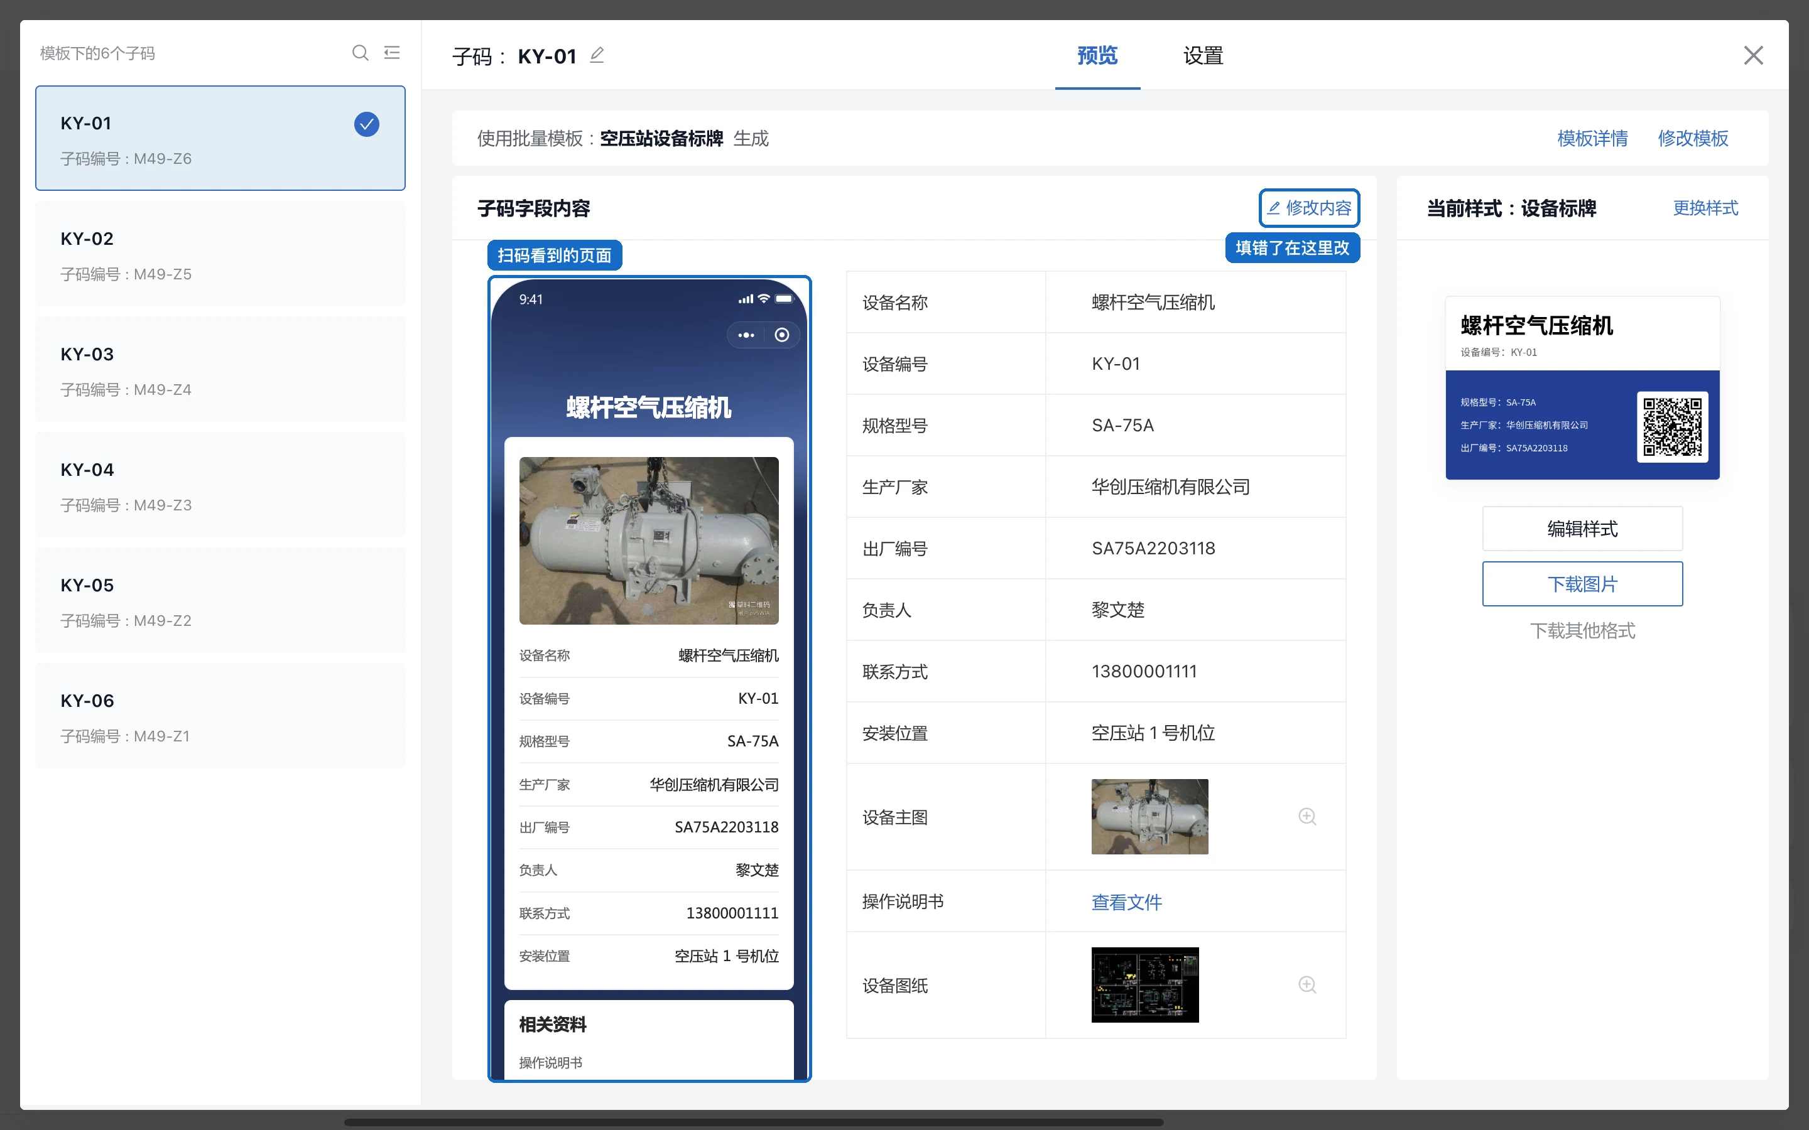Click the 下载图片 button
This screenshot has width=1809, height=1130.
click(x=1582, y=584)
